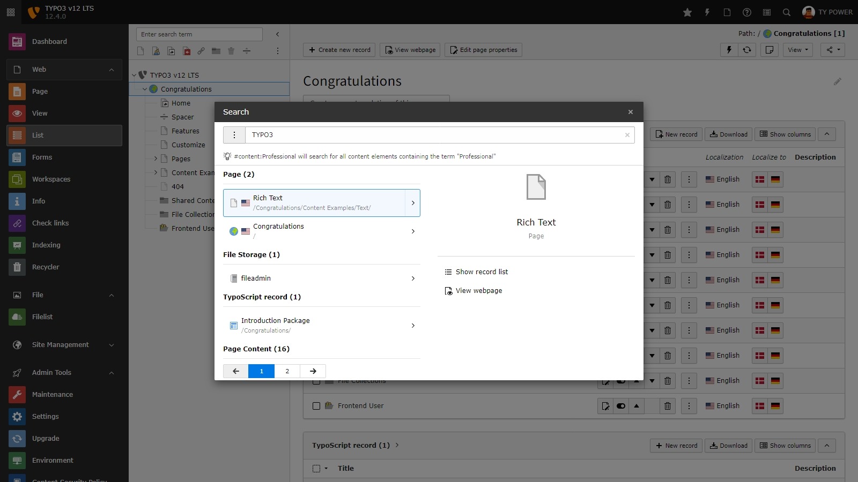Collapse the Congratulations node in page tree
Viewport: 858px width, 482px height.
(144, 89)
